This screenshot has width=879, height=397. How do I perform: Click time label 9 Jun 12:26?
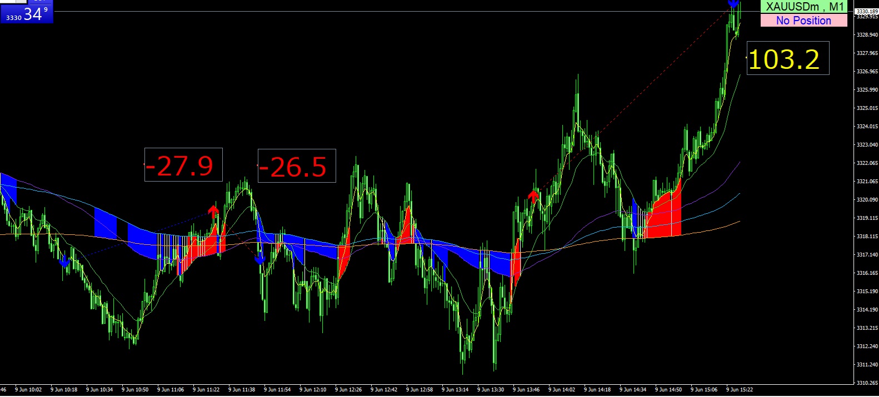pyautogui.click(x=348, y=390)
